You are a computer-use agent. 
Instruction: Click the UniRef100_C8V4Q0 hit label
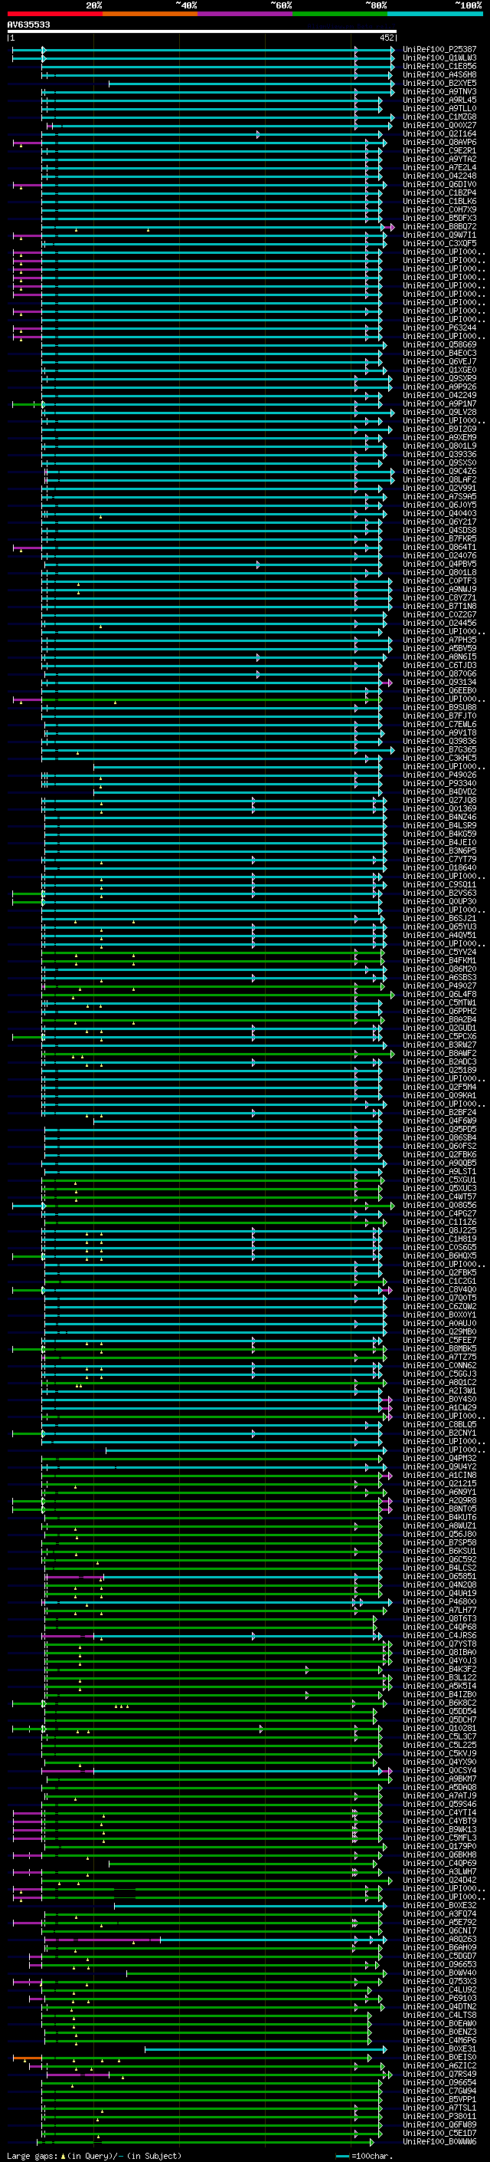(x=439, y=1290)
